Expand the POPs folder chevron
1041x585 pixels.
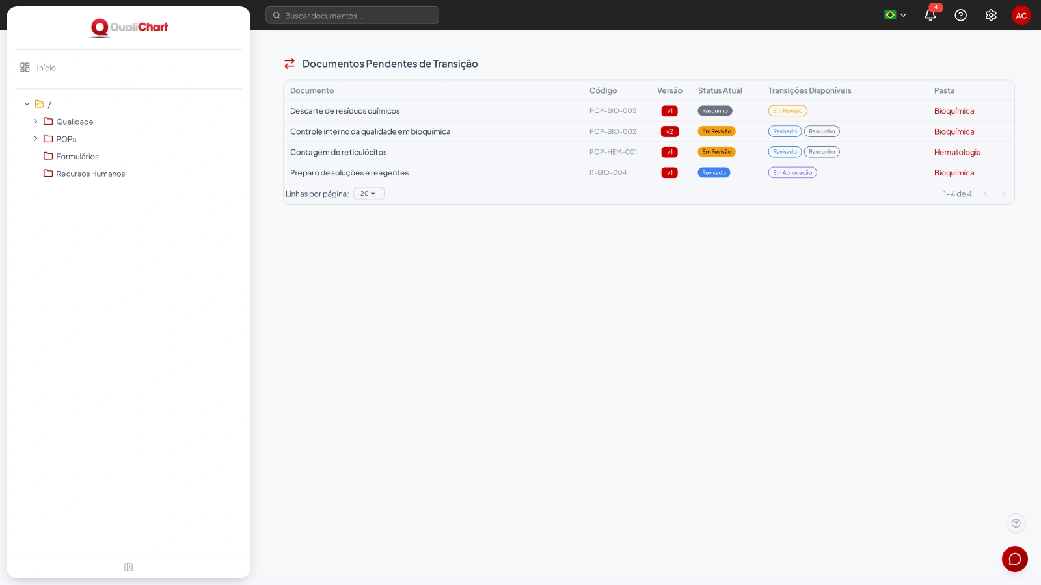[x=36, y=139]
